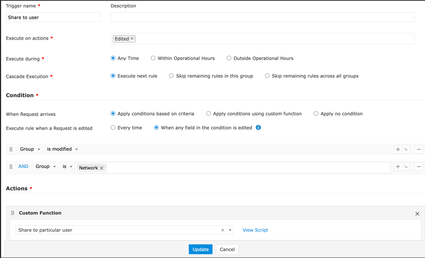Select Within Operational Hours option
Viewport: 425px width, 258px height.
(x=153, y=58)
